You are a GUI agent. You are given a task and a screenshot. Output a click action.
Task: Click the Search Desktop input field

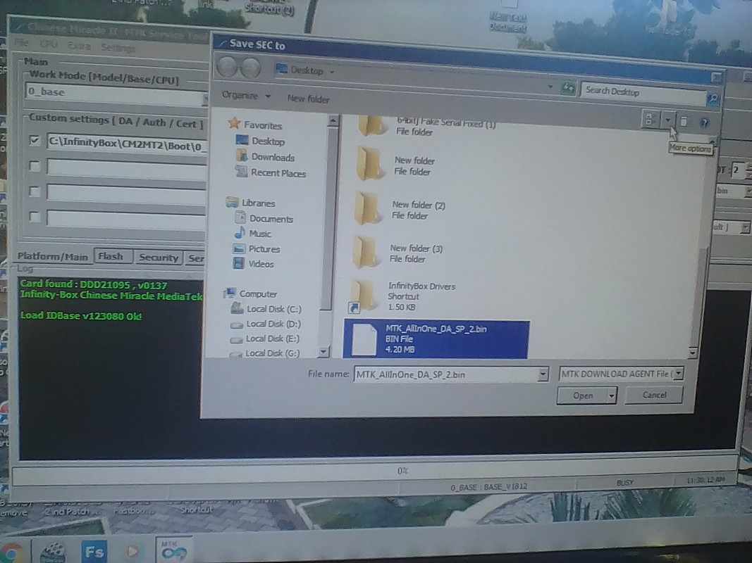tap(643, 92)
